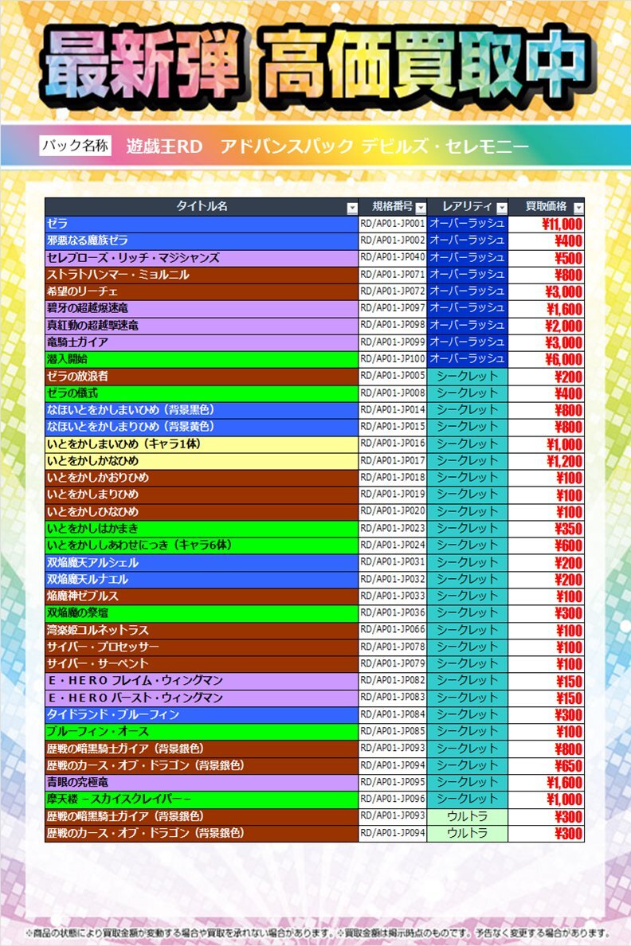This screenshot has width=631, height=946.
Task: Select the いとをかしかなひめ cell
Action: tap(202, 461)
